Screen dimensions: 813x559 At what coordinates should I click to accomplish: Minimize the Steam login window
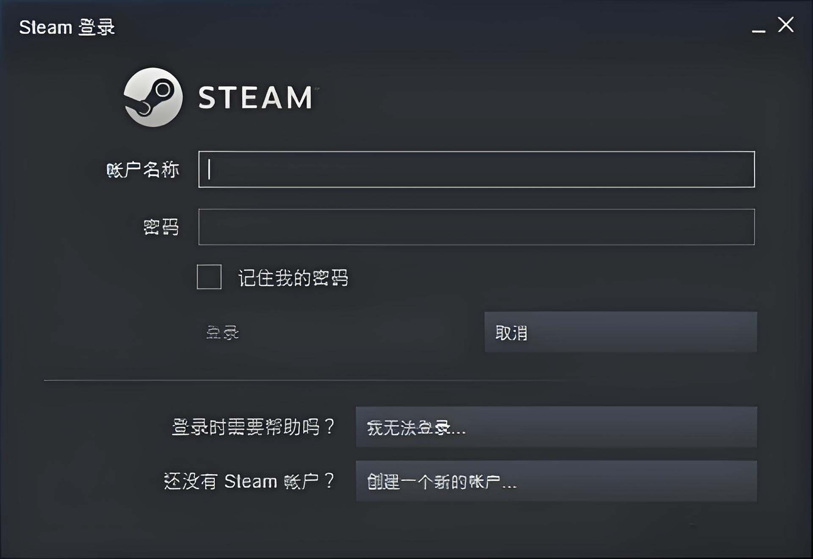point(758,30)
